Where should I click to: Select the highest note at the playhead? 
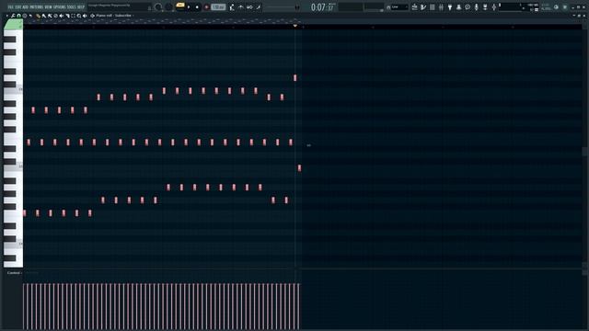[294, 77]
